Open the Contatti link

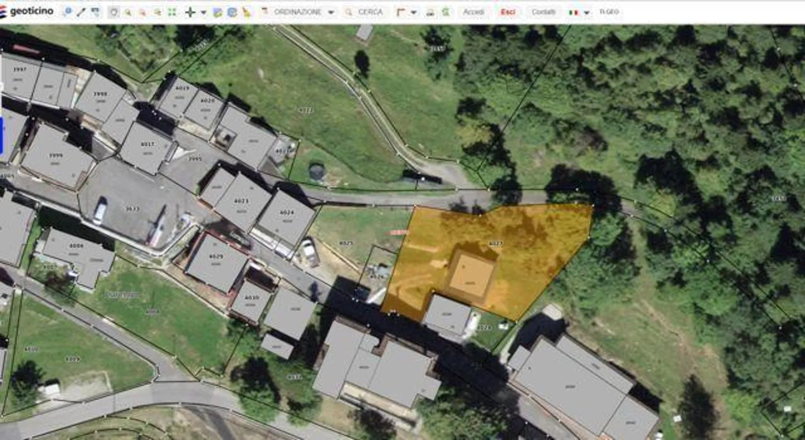[543, 12]
